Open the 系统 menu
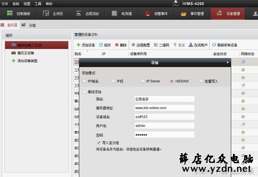The height and width of the screenshot is (177, 258). 16,4
